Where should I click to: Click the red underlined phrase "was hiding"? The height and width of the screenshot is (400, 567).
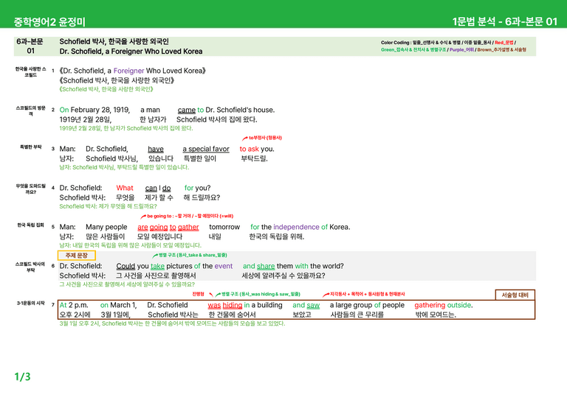point(225,305)
